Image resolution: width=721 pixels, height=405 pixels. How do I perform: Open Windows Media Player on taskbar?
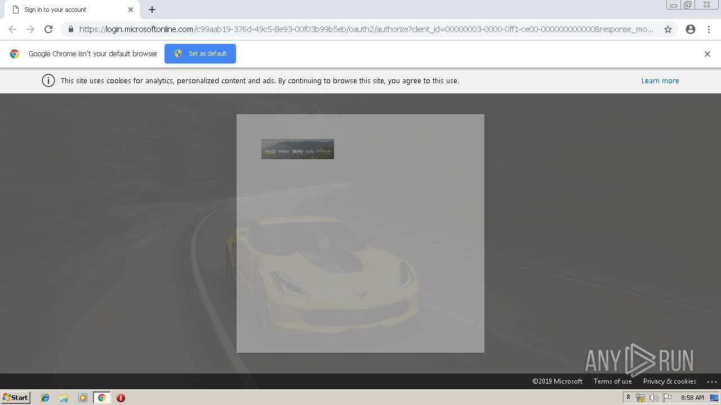coord(83,398)
